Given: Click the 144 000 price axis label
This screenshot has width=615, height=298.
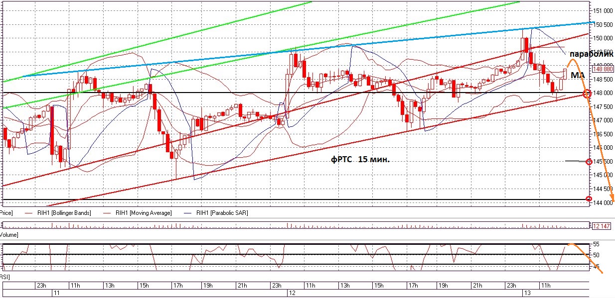Looking at the screenshot, I should click(603, 202).
